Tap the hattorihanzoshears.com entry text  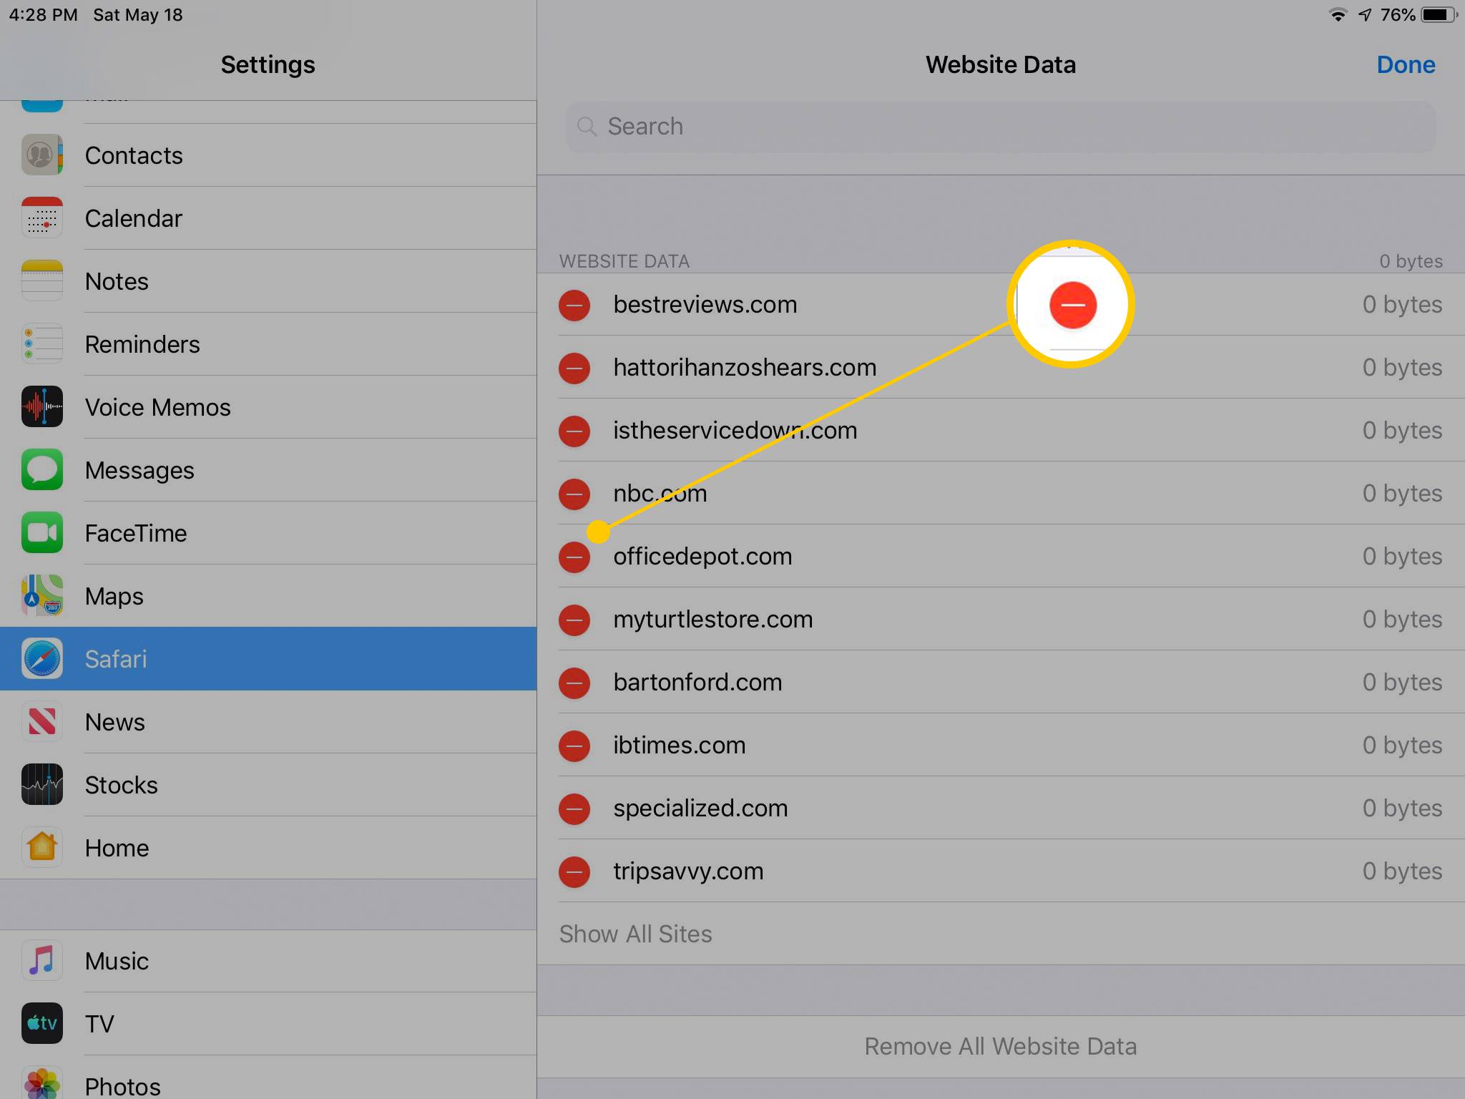(745, 368)
